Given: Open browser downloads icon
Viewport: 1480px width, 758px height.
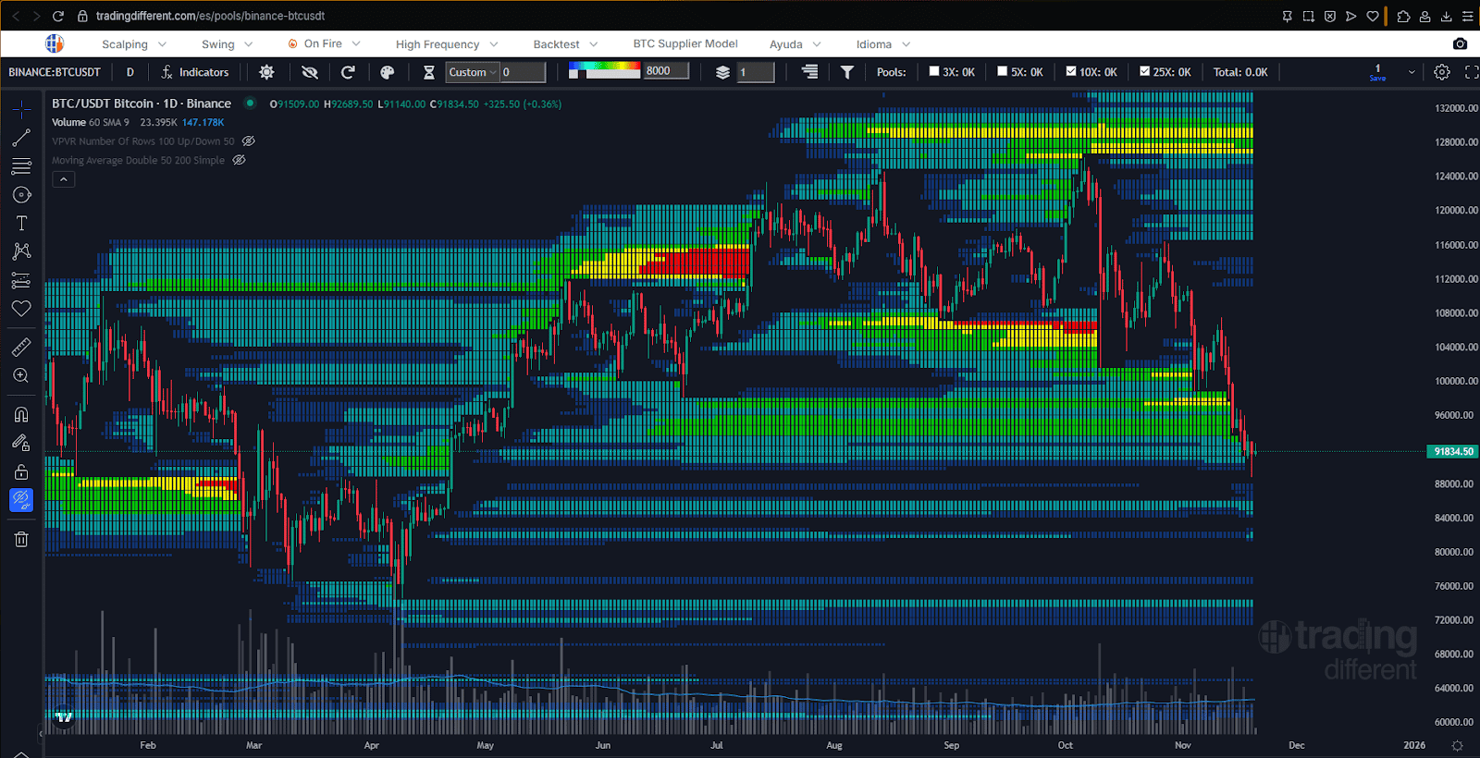Looking at the screenshot, I should click(x=1447, y=16).
